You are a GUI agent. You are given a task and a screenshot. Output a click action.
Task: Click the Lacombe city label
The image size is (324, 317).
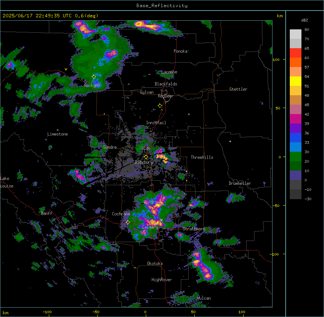click(x=169, y=72)
